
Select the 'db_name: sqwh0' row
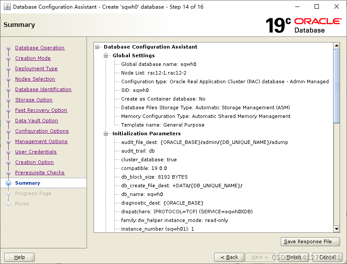pos(142,194)
